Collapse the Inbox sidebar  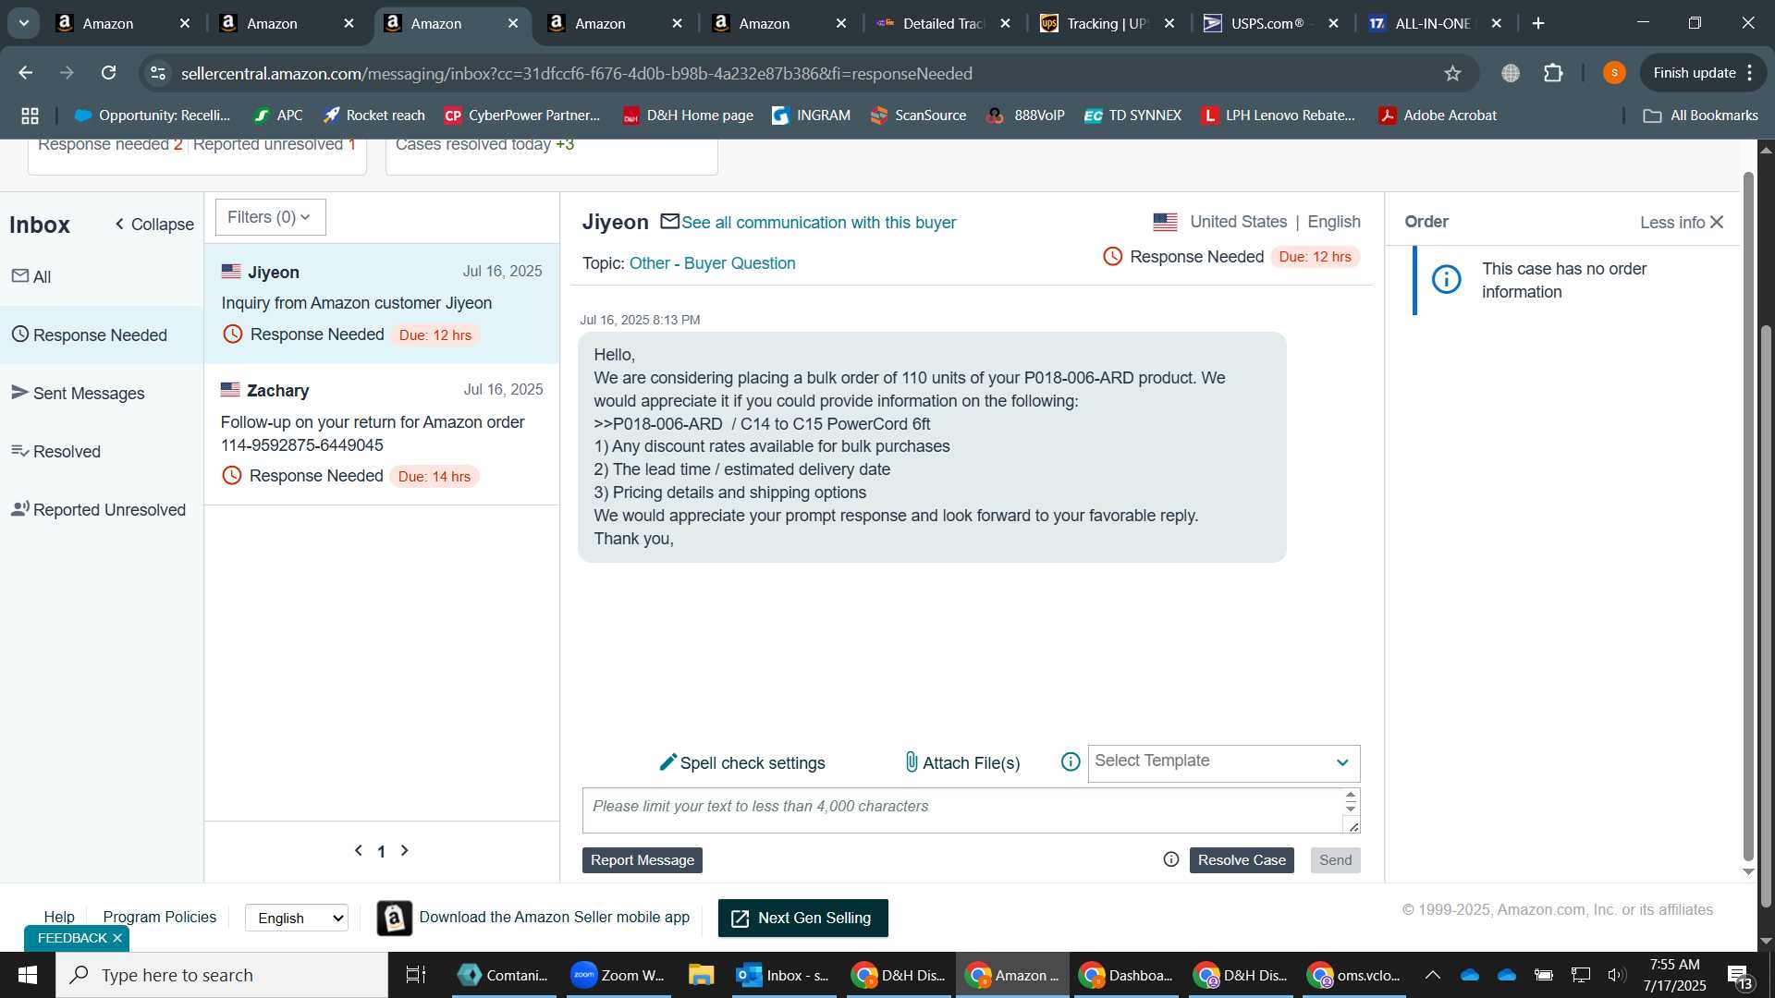(x=153, y=224)
